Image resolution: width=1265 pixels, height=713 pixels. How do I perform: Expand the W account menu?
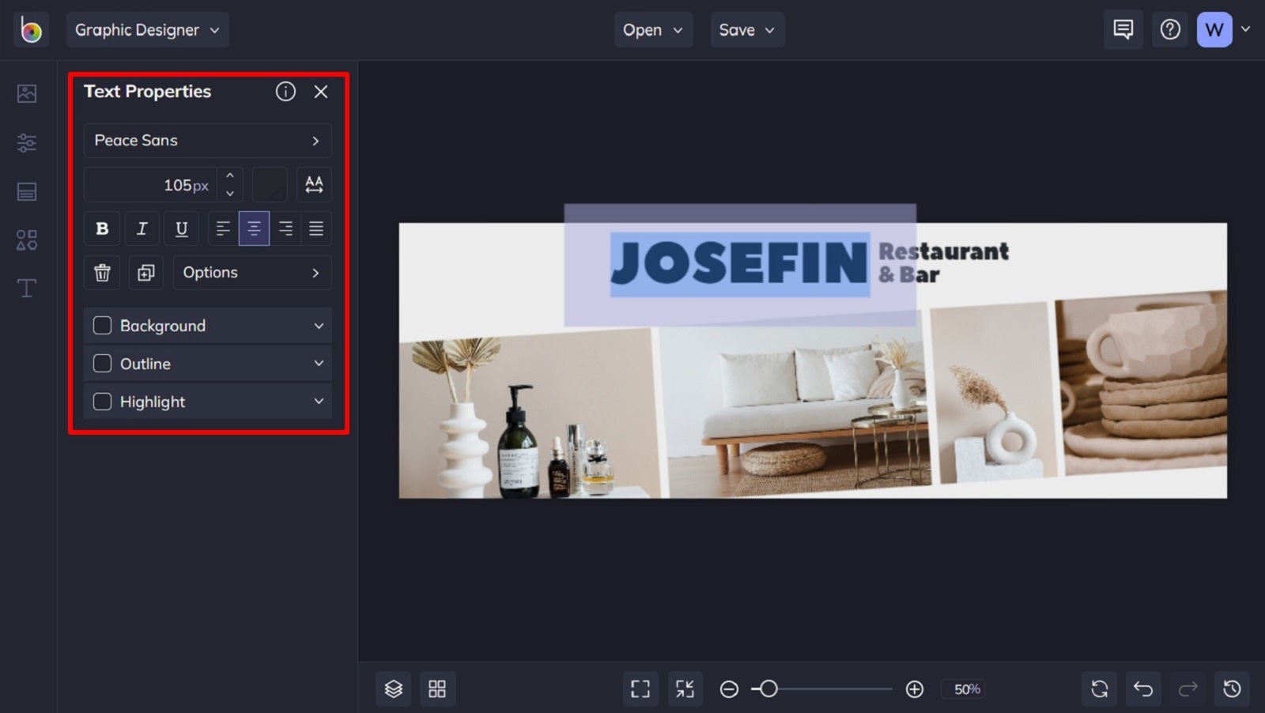[1245, 29]
